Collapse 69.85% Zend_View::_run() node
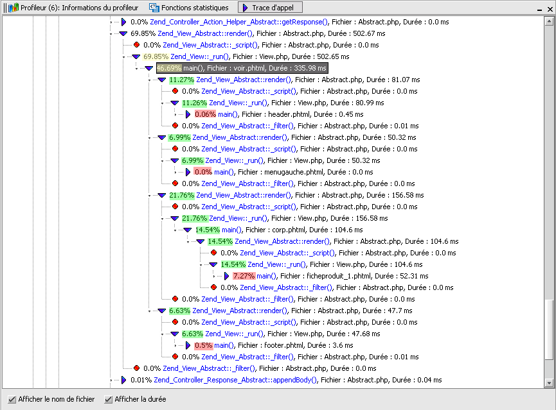 (136, 56)
